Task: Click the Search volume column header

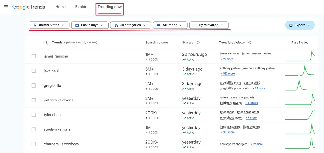Action: click(156, 43)
